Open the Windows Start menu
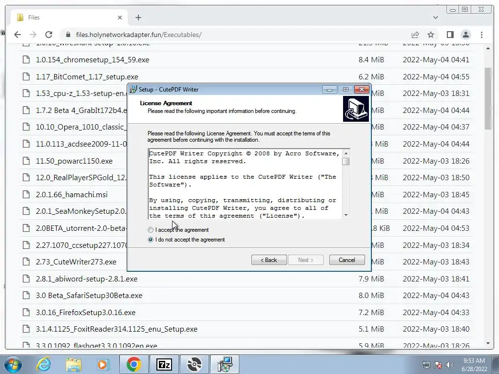The image size is (499, 374). [x=13, y=364]
